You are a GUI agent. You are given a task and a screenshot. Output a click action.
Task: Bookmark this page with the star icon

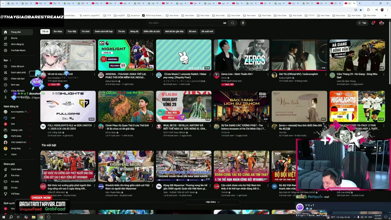pyautogui.click(x=361, y=10)
